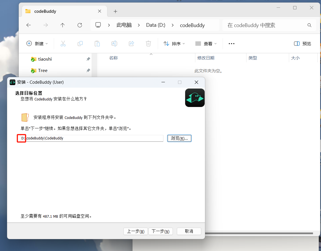The width and height of the screenshot is (321, 251).
Task: Unpin the Tree folder pin icon
Action: pyautogui.click(x=88, y=71)
